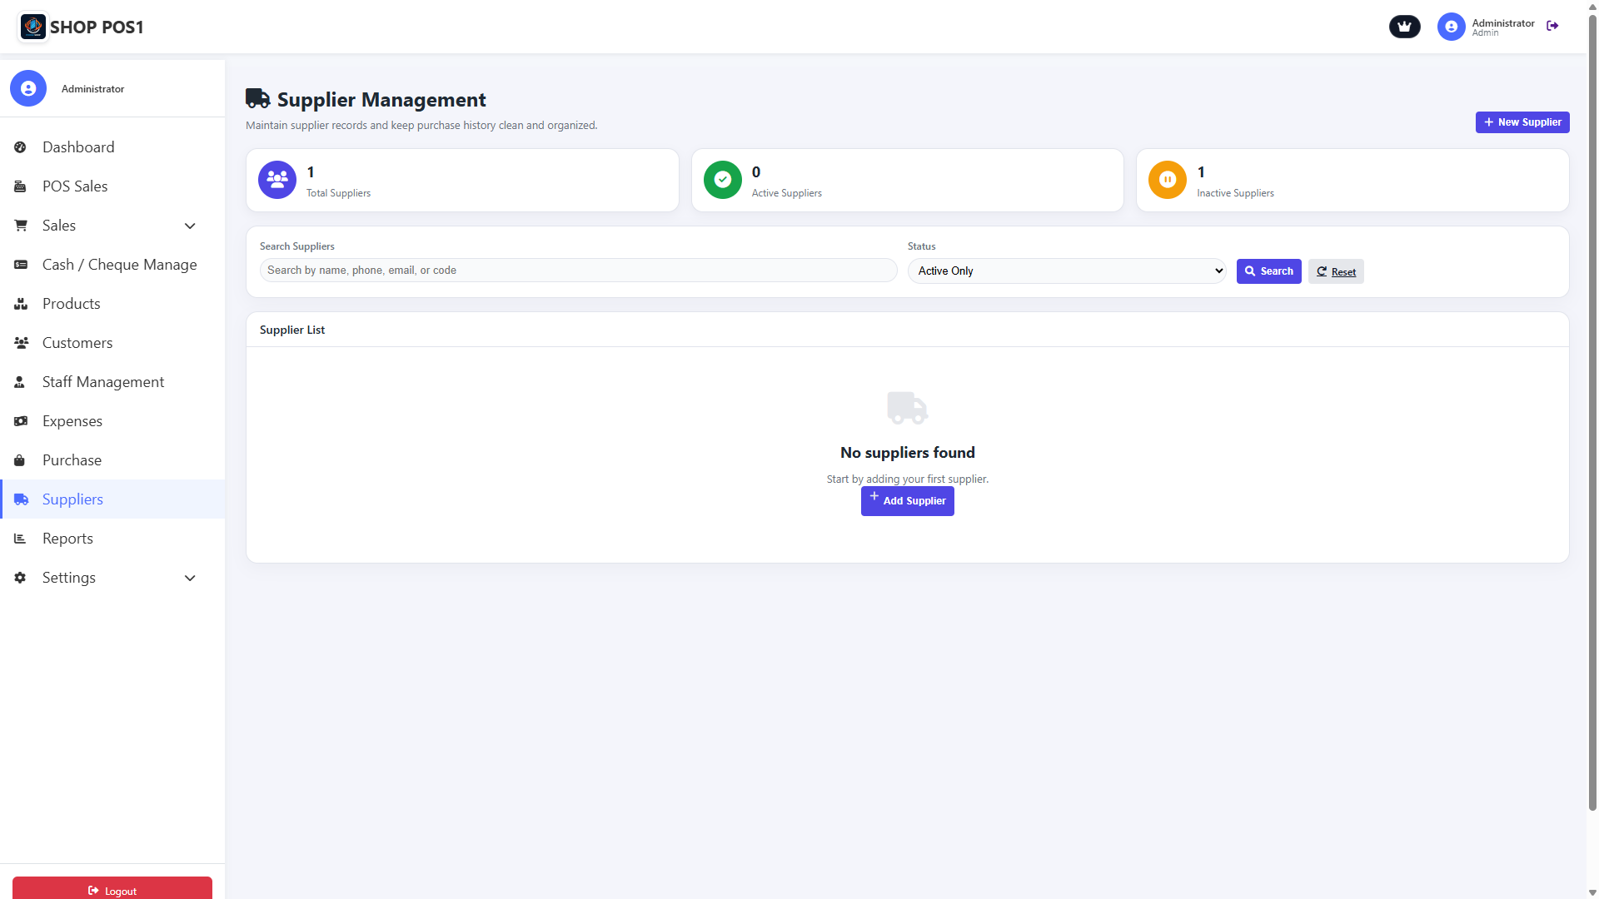Click the Administrator avatar in sidebar
Screen dimensions: 1599x899
28,88
